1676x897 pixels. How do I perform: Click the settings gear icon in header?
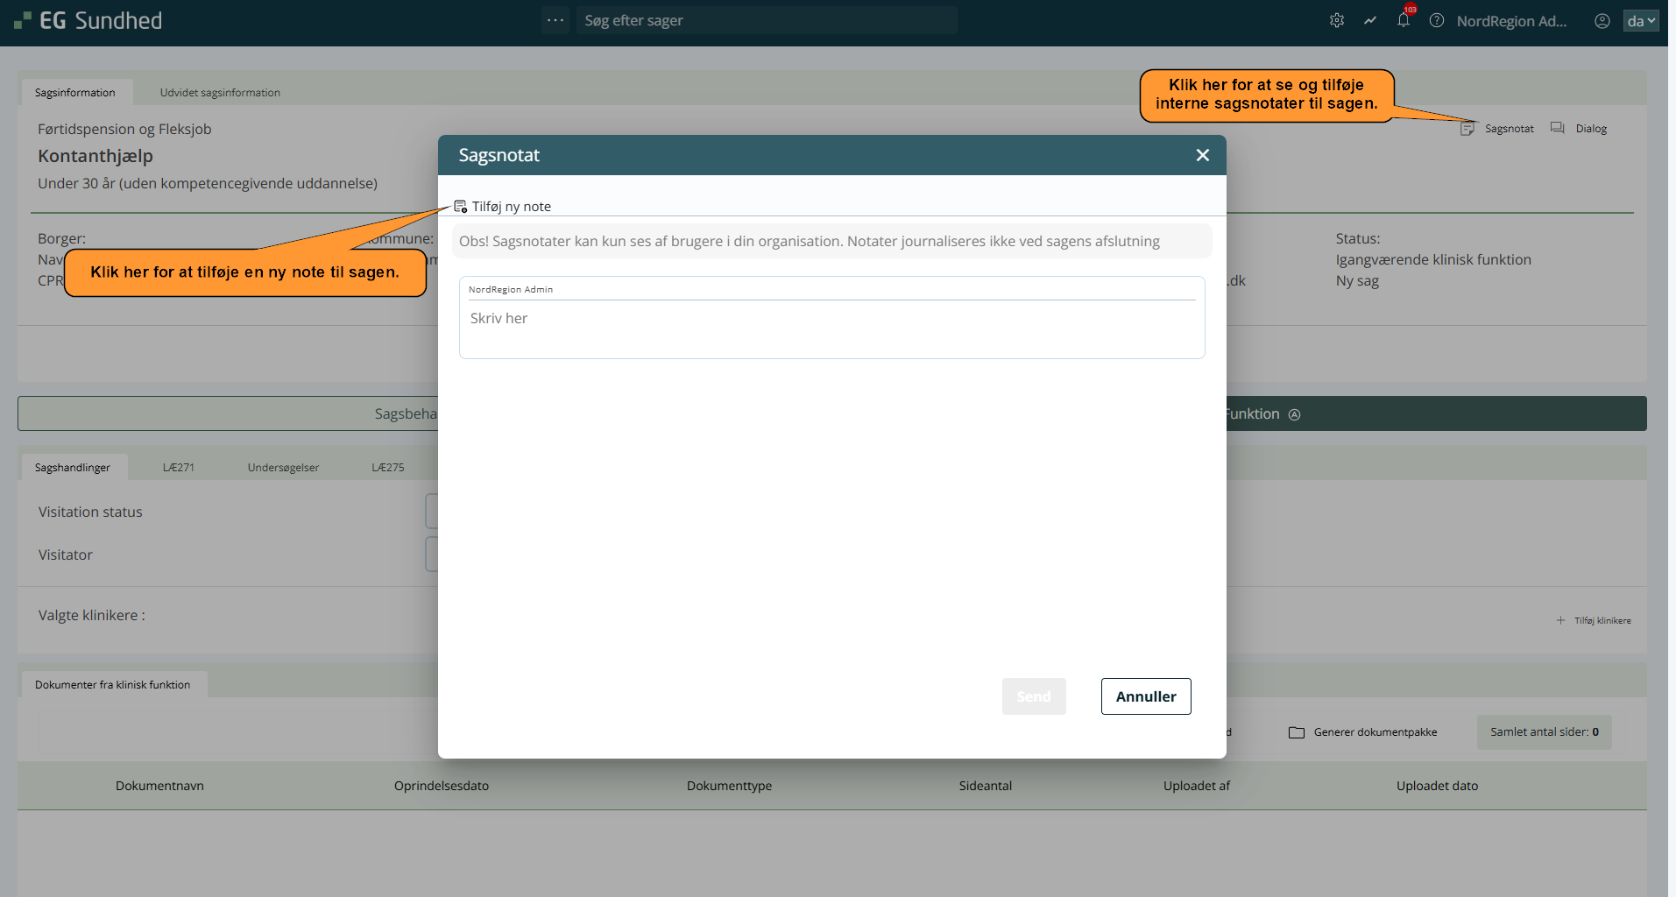(x=1336, y=20)
